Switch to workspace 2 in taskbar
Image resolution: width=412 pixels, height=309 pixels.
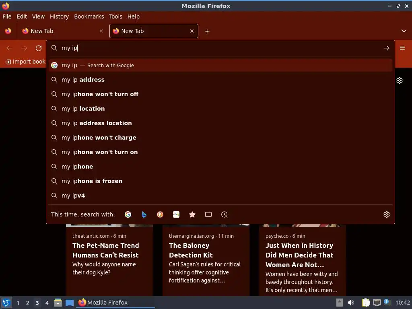(28, 303)
